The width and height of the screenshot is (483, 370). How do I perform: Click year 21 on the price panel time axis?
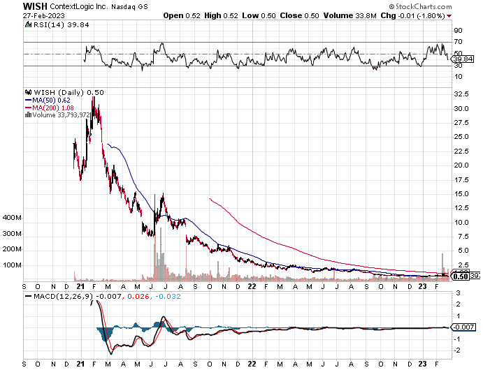(x=80, y=286)
